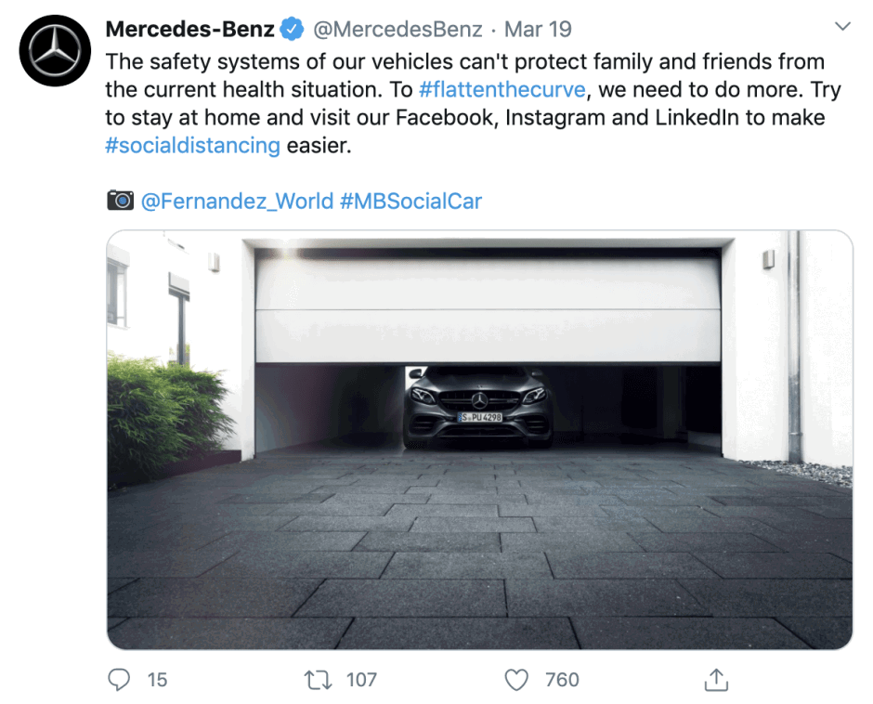Open the #socialdistancing hashtag
The height and width of the screenshot is (704, 873).
coord(192,146)
